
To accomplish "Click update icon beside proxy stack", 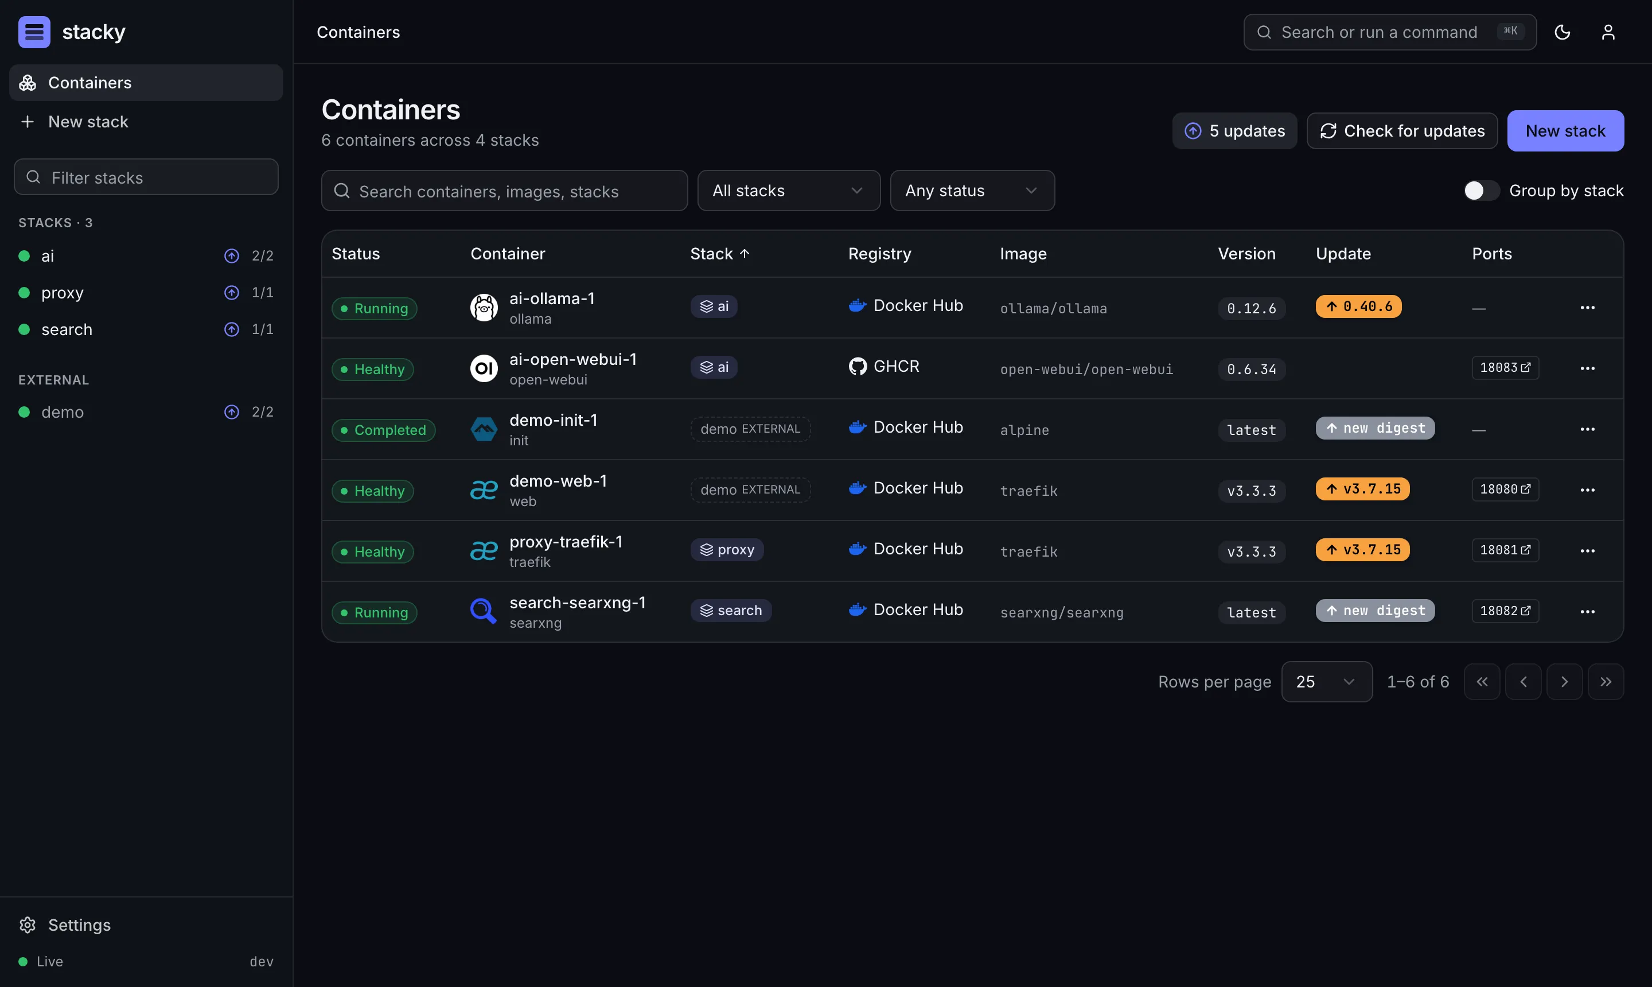I will click(x=231, y=293).
